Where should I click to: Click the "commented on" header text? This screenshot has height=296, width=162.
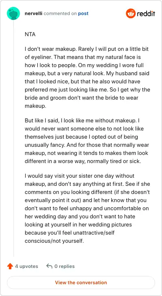click(x=60, y=13)
